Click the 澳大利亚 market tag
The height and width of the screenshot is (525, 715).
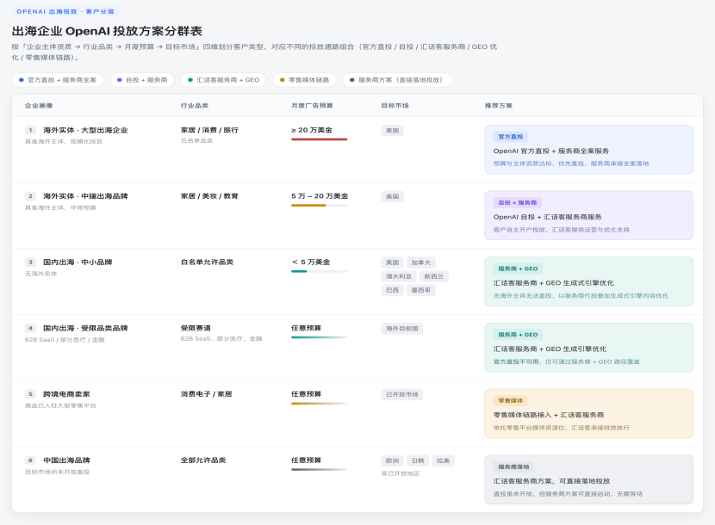[399, 276]
